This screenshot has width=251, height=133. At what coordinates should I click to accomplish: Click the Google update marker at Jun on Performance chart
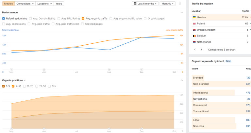click(44, 69)
